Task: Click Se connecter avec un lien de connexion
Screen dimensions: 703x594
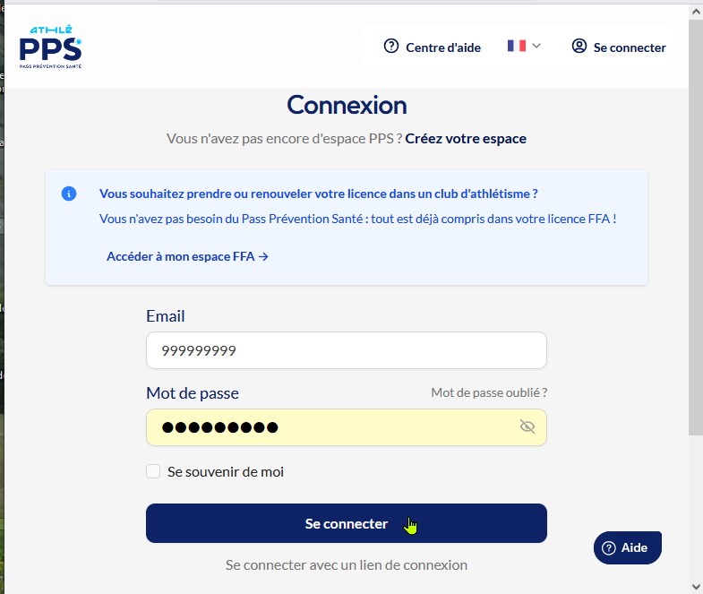Action: coord(346,564)
